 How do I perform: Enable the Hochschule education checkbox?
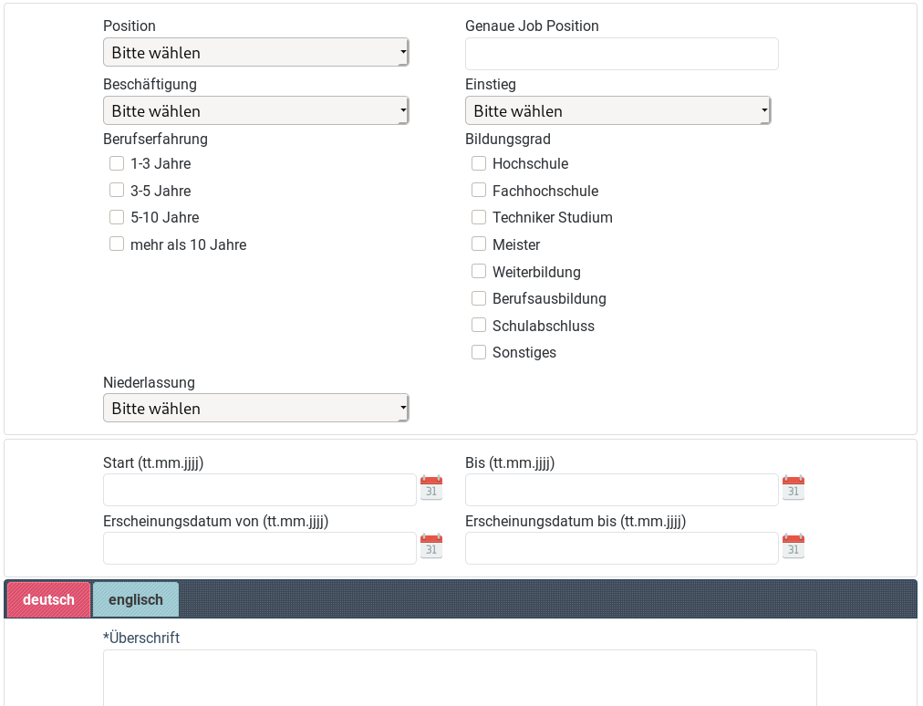tap(479, 164)
